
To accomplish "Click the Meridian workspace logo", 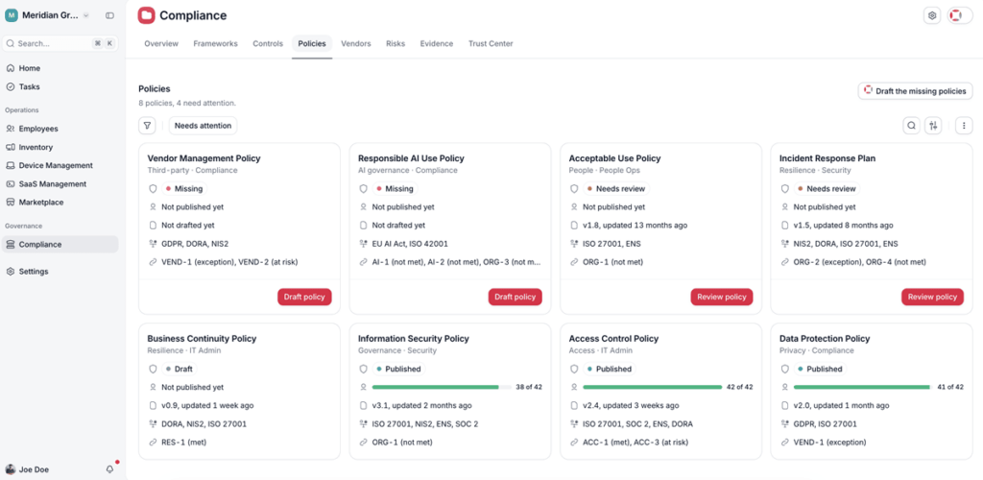I will [x=12, y=15].
